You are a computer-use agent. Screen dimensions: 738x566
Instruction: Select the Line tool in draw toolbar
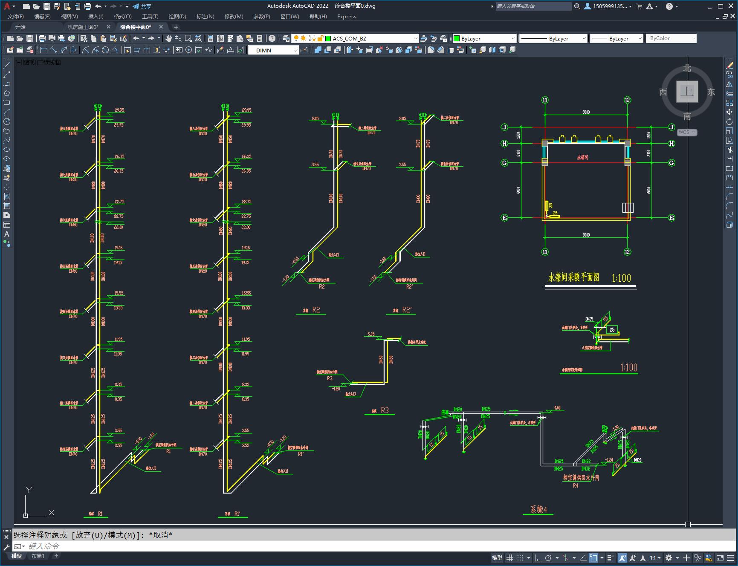coord(7,65)
